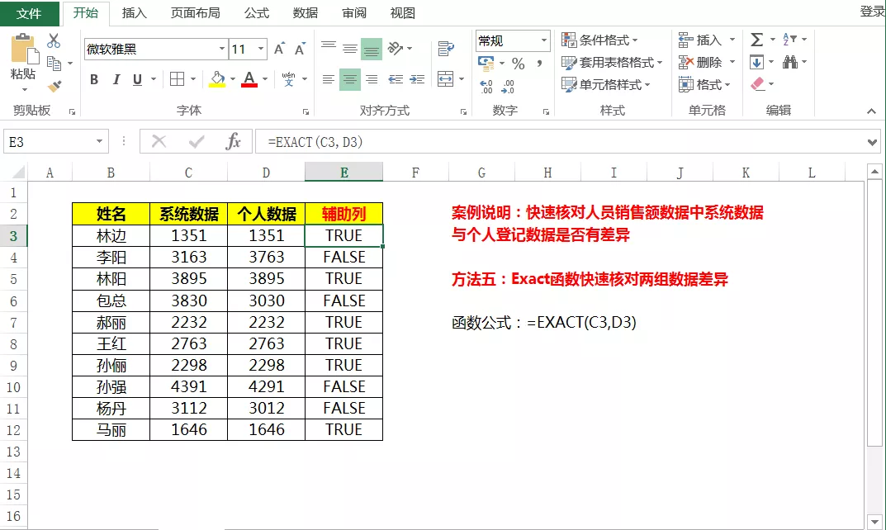Open the font size dropdown
The image size is (886, 530).
pos(260,50)
